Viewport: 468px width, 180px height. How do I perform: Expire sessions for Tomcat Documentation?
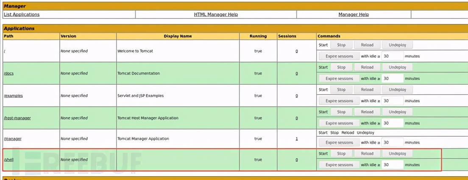click(339, 79)
